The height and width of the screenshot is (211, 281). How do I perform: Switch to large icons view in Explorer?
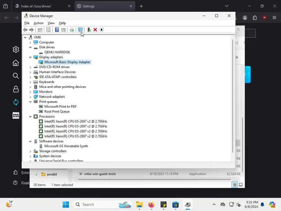tap(241, 185)
